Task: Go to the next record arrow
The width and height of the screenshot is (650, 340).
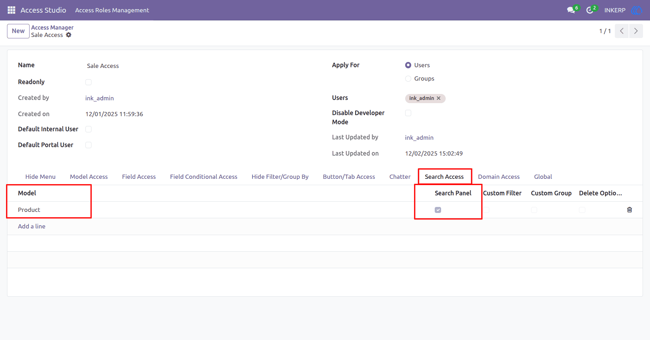Action: click(636, 31)
